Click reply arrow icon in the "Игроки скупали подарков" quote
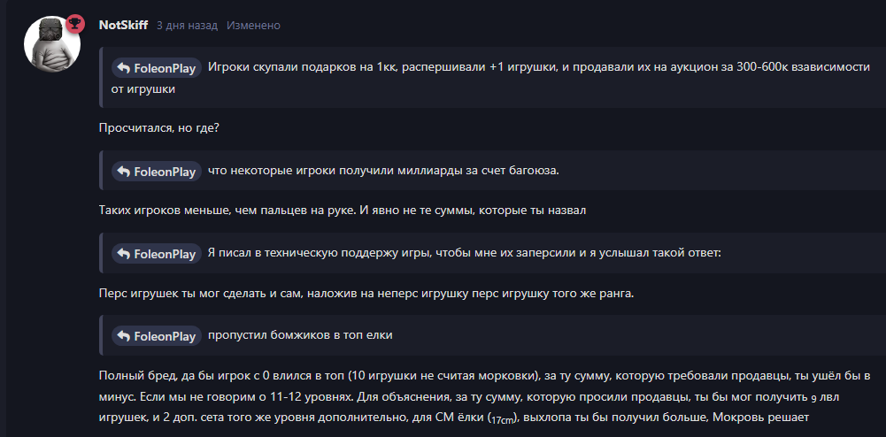The height and width of the screenshot is (437, 886). 124,68
